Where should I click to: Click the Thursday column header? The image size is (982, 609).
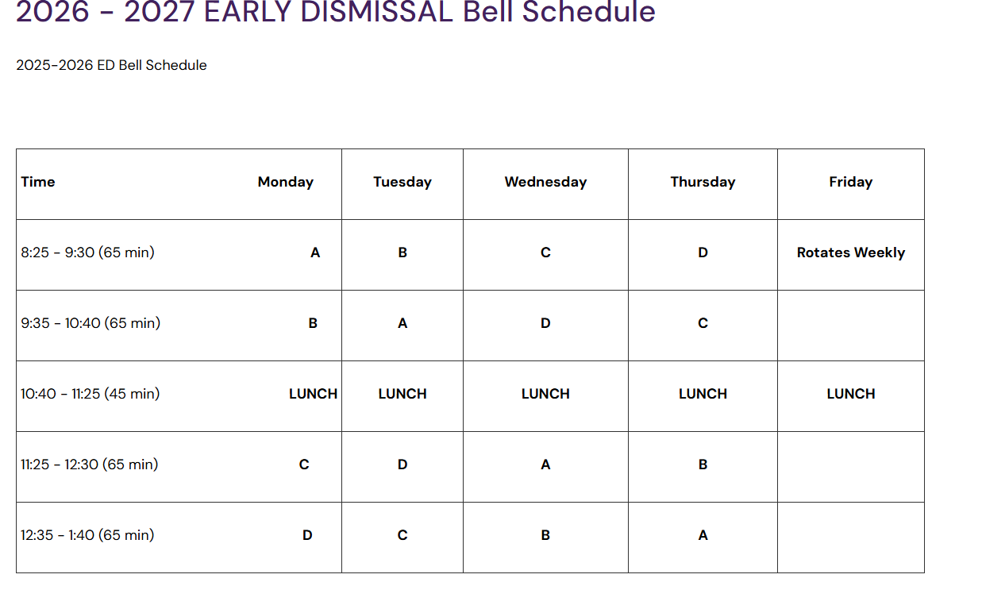[703, 182]
